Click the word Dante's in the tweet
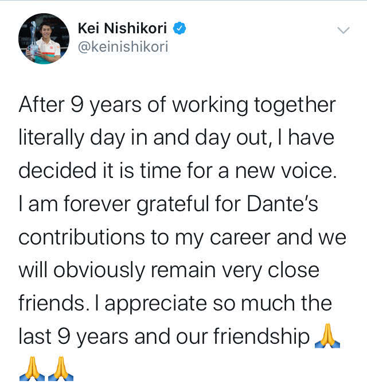367x388 pixels. coord(283,204)
